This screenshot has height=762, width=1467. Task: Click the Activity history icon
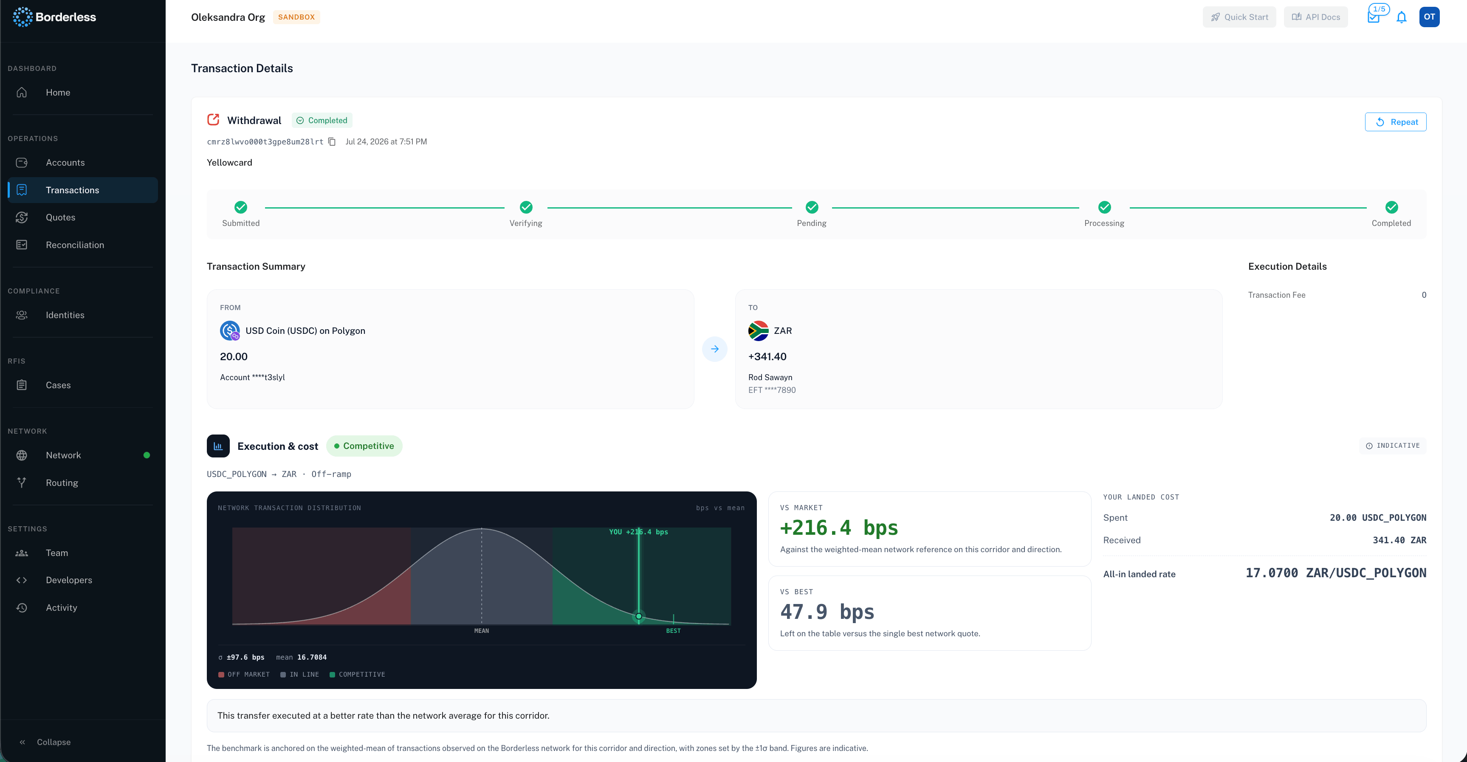click(22, 608)
